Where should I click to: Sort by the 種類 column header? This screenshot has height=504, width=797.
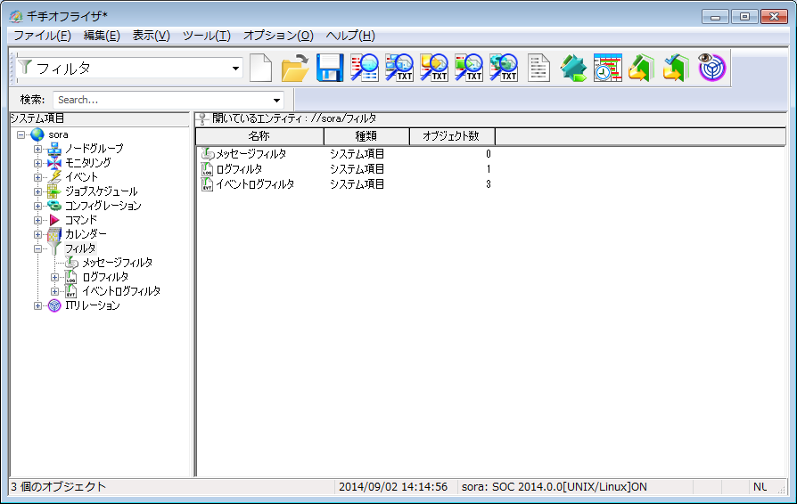point(366,136)
